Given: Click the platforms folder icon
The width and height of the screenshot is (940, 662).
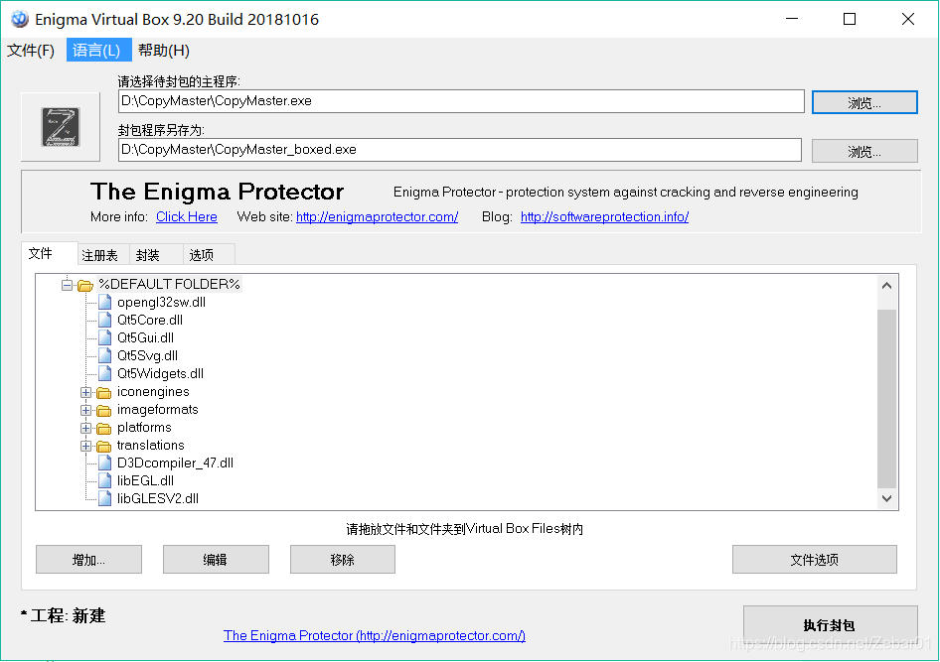Looking at the screenshot, I should [x=103, y=429].
